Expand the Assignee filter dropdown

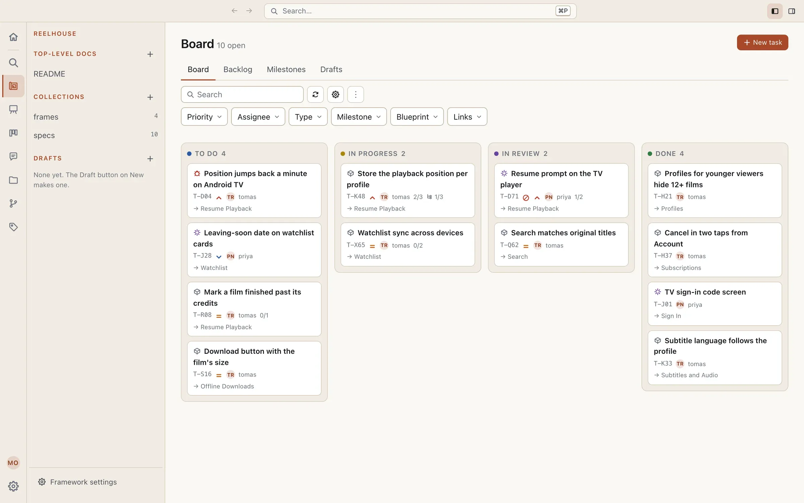tap(258, 117)
